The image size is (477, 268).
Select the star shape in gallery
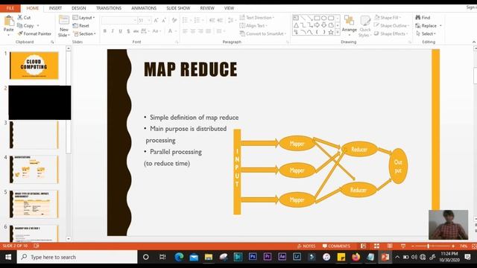point(331,32)
